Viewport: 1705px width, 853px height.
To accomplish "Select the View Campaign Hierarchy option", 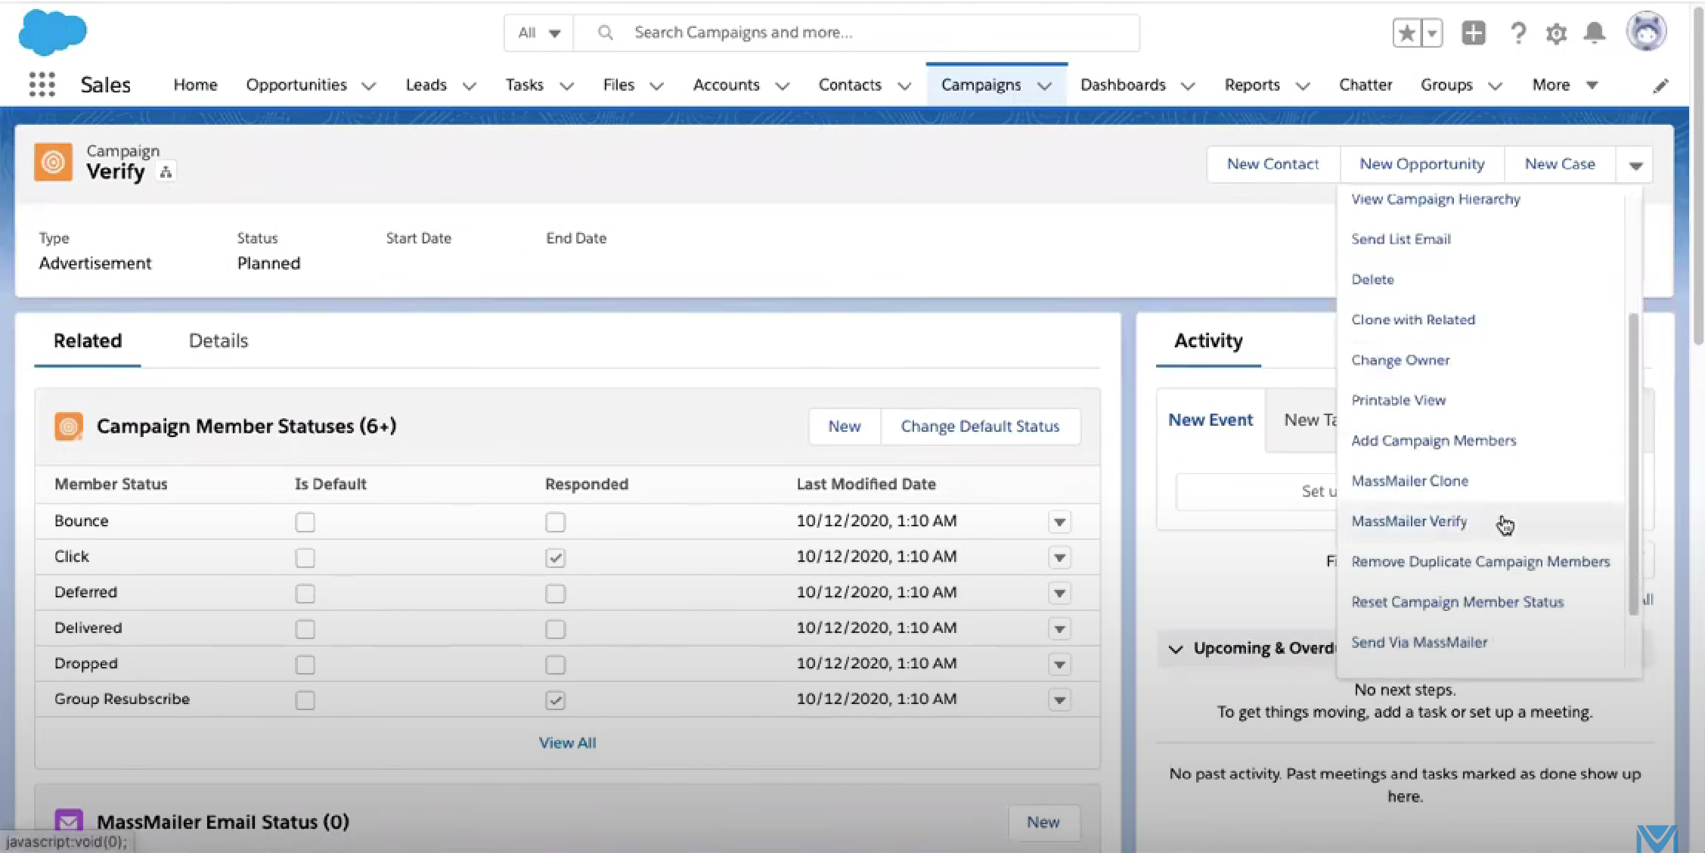I will (x=1435, y=199).
